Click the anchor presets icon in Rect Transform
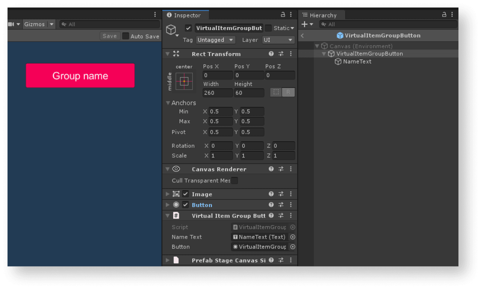 (x=184, y=81)
